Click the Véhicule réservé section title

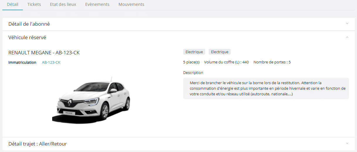(27, 38)
